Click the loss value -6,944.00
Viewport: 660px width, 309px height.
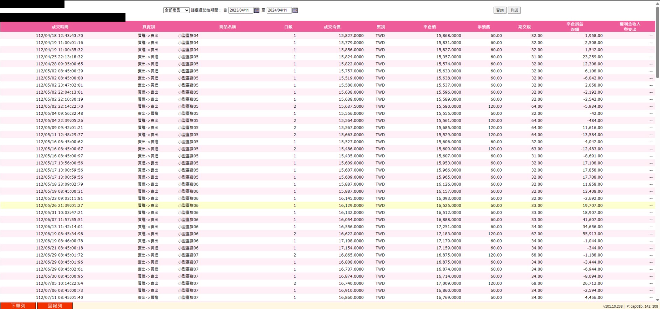click(593, 269)
